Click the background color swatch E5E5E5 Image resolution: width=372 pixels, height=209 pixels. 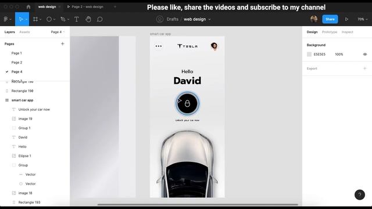tap(309, 54)
